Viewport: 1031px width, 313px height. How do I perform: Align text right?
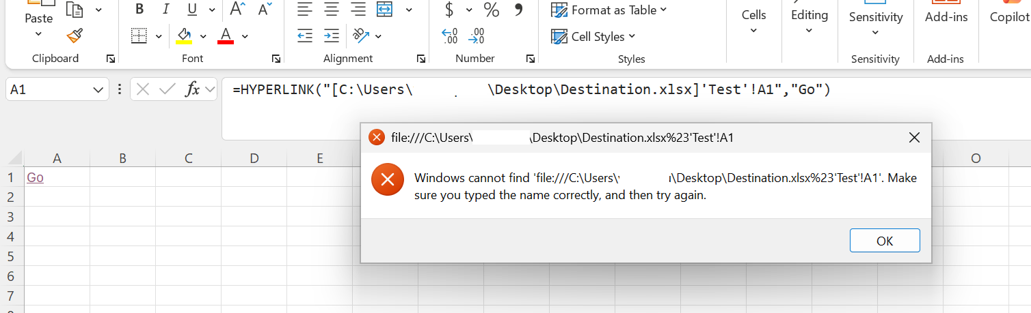pyautogui.click(x=358, y=10)
